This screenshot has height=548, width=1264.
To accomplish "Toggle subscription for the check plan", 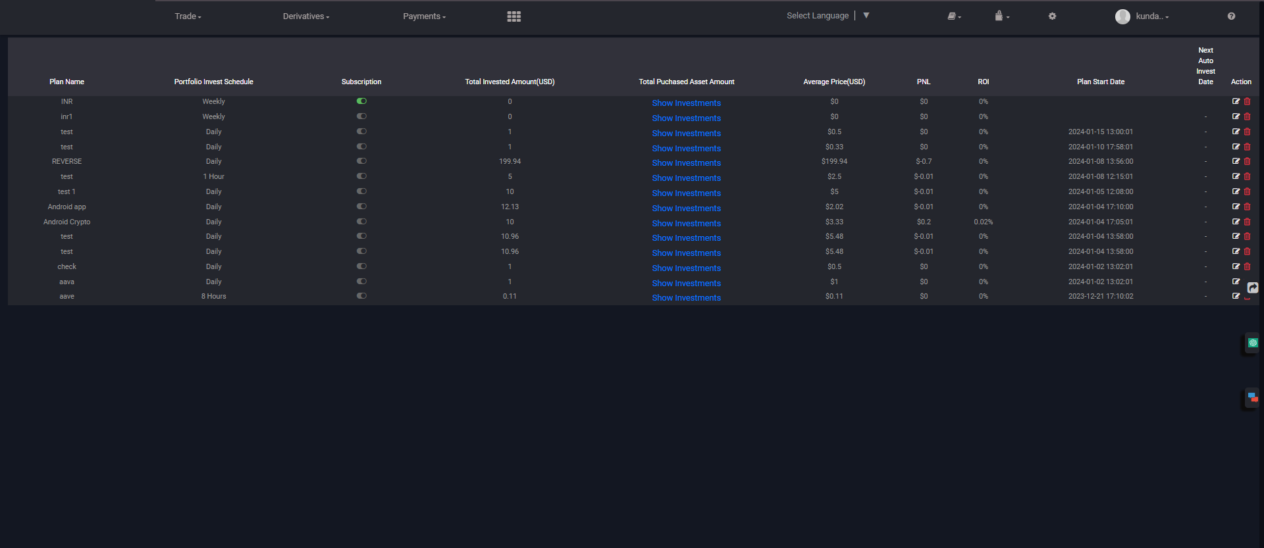I will (361, 266).
